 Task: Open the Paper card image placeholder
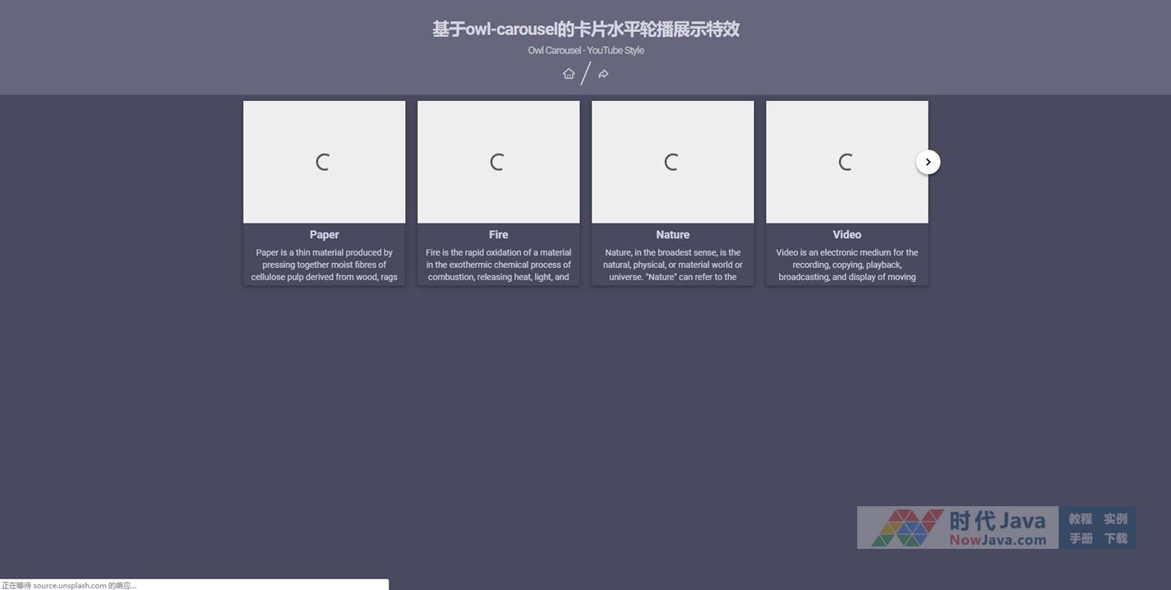tap(324, 162)
